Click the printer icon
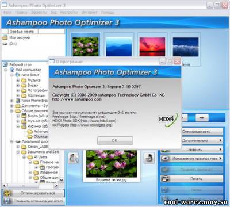Image resolution: width=230 pixels, height=207 pixels. 165,179
